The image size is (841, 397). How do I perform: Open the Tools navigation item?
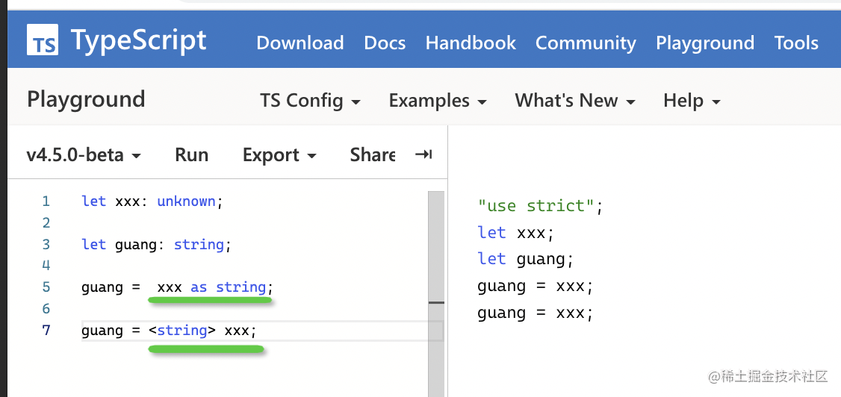pos(796,43)
